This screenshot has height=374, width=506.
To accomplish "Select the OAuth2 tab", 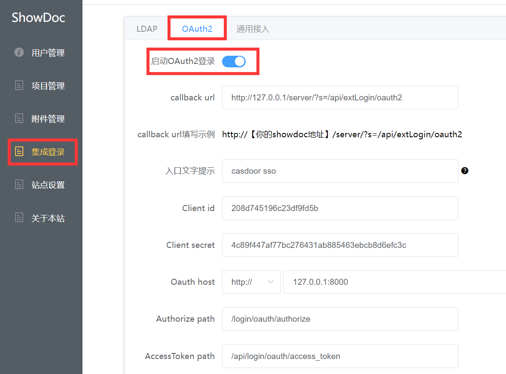I will pyautogui.click(x=197, y=28).
